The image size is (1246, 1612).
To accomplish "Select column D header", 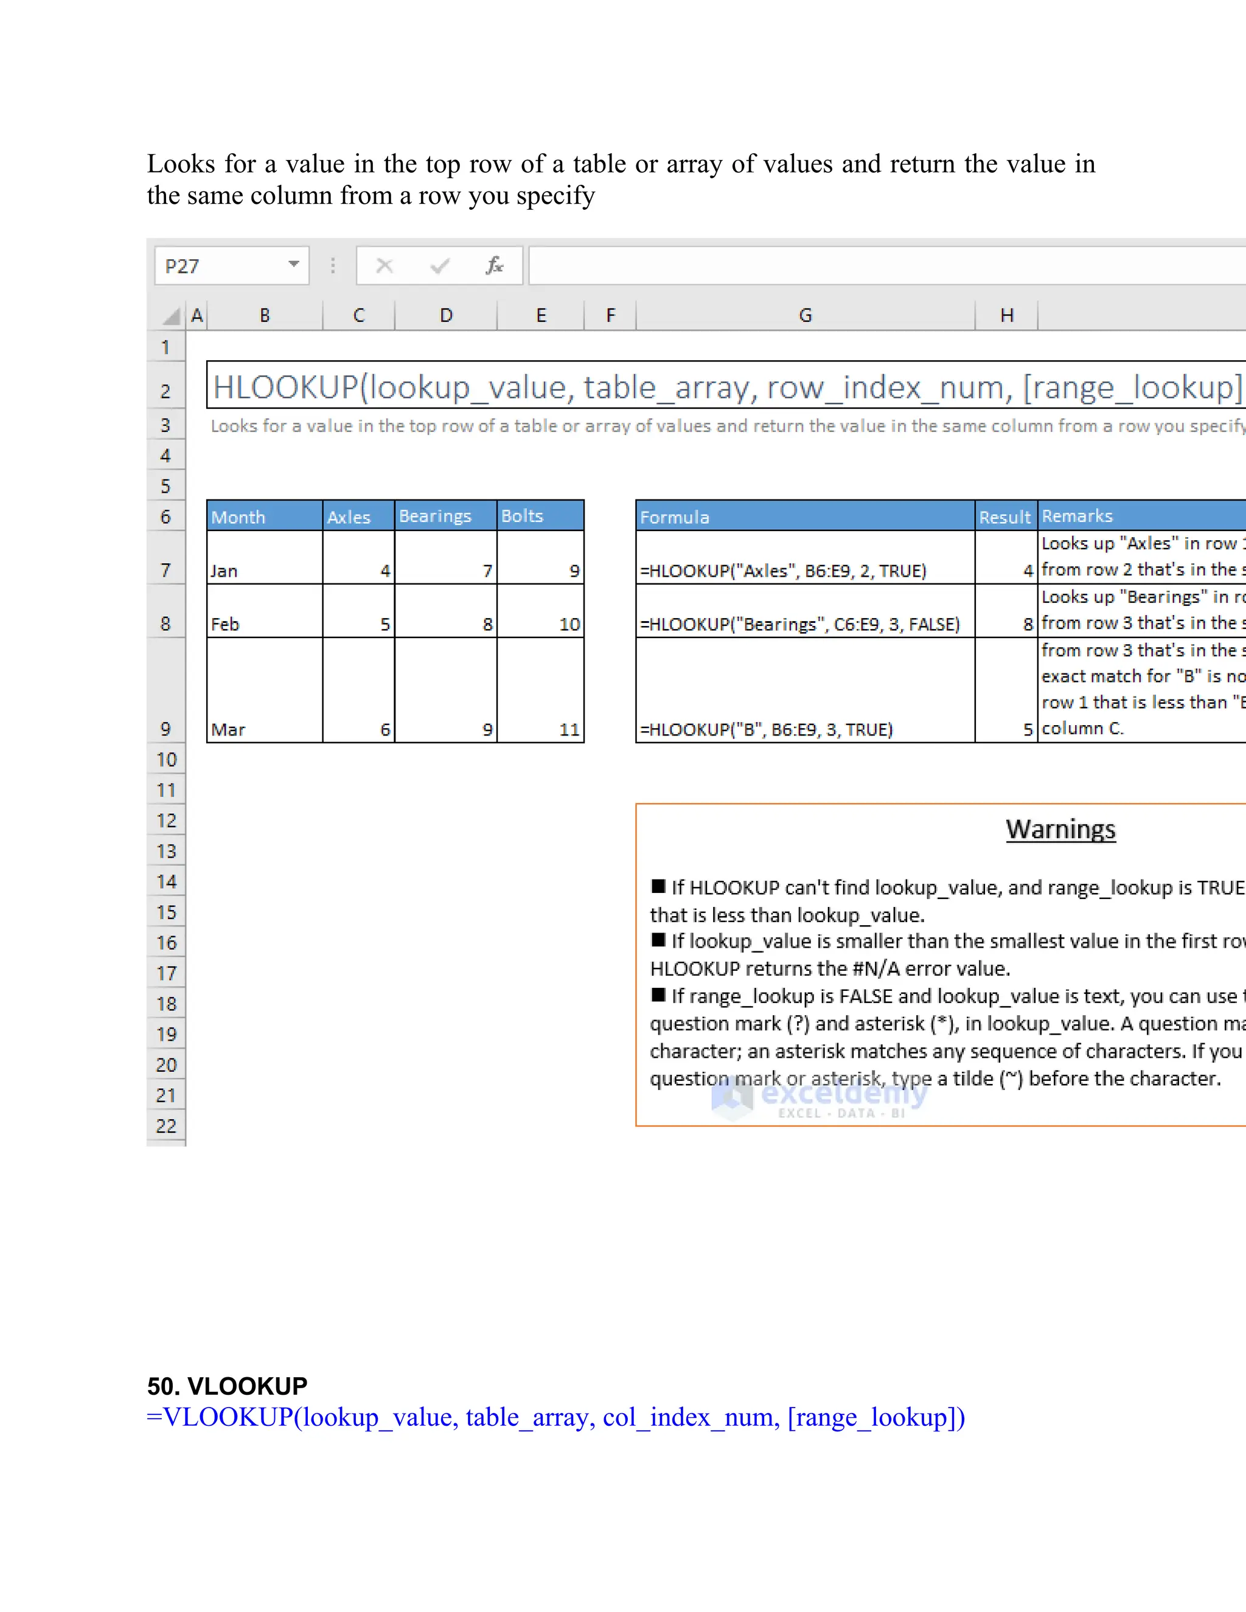I will coord(446,316).
